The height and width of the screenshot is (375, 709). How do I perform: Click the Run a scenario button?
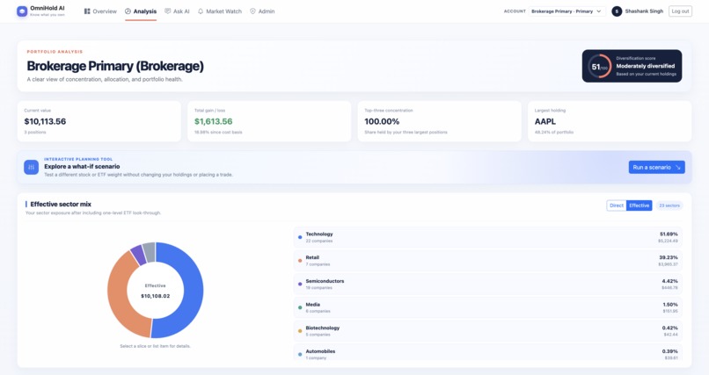click(656, 168)
